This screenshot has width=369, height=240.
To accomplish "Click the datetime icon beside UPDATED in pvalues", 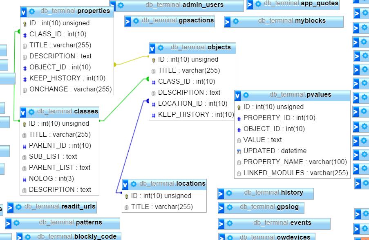I will [x=239, y=152].
